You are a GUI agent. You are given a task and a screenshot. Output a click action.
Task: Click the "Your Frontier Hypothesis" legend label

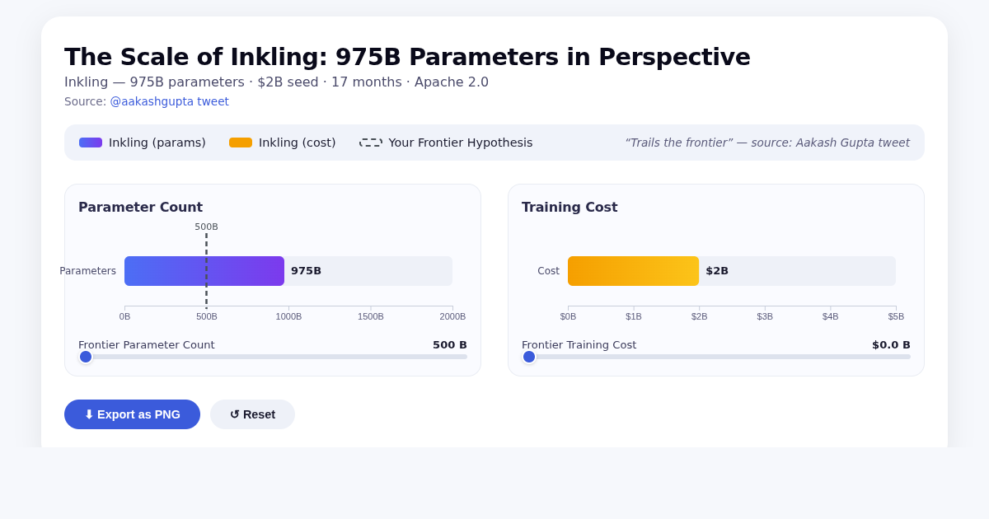point(461,143)
